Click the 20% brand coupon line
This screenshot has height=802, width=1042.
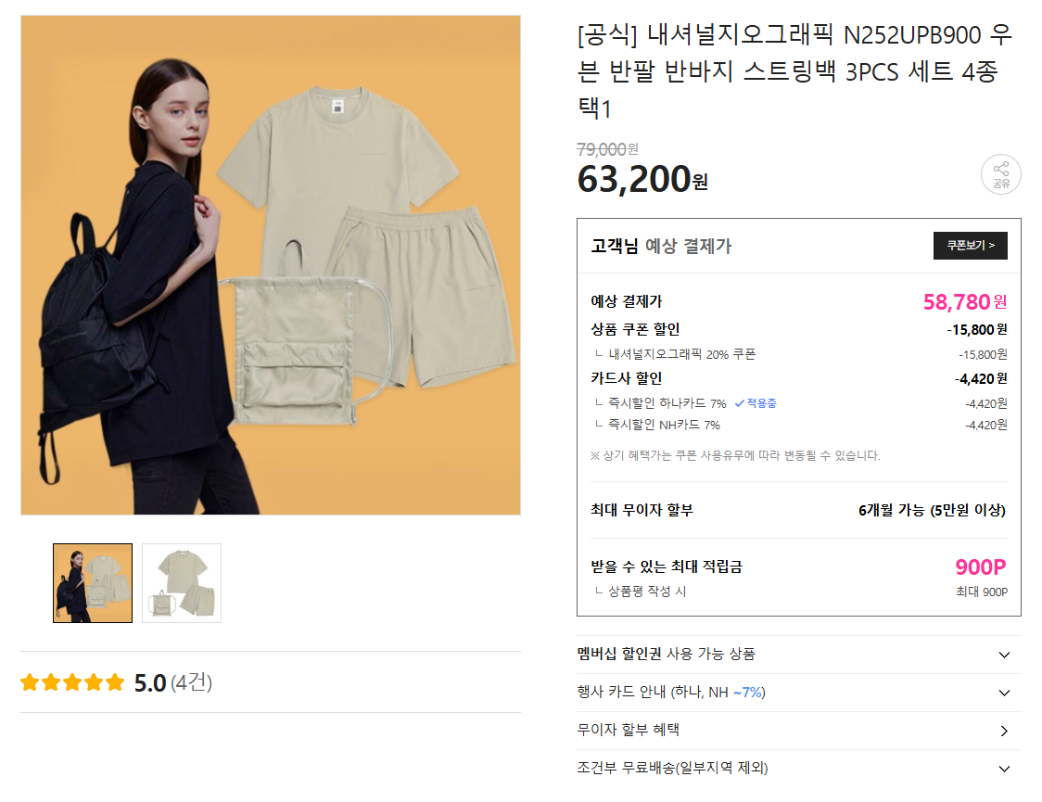pos(681,354)
